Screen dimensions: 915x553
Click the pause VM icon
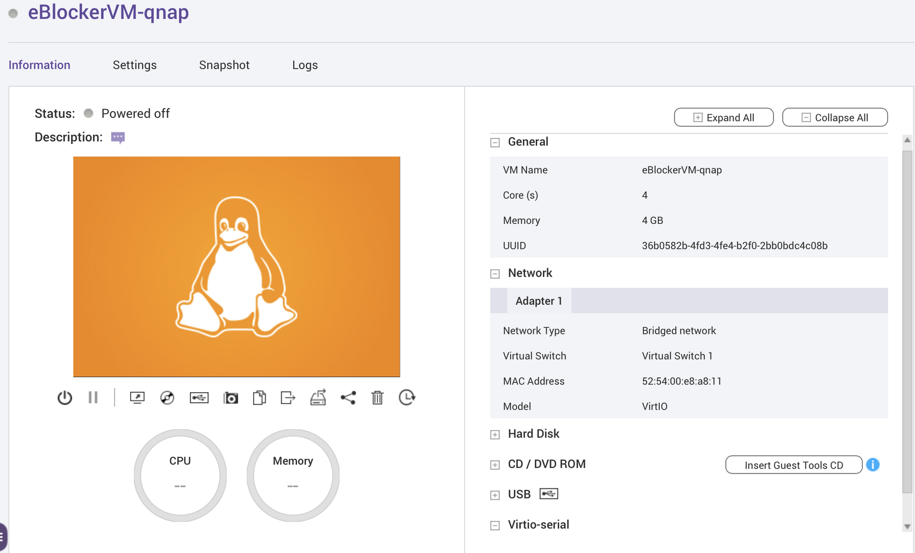pyautogui.click(x=93, y=397)
